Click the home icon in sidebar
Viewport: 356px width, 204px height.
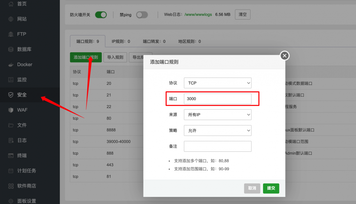tap(11, 4)
